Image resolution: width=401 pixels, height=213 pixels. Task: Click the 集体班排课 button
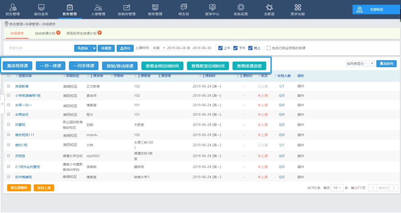(17, 66)
